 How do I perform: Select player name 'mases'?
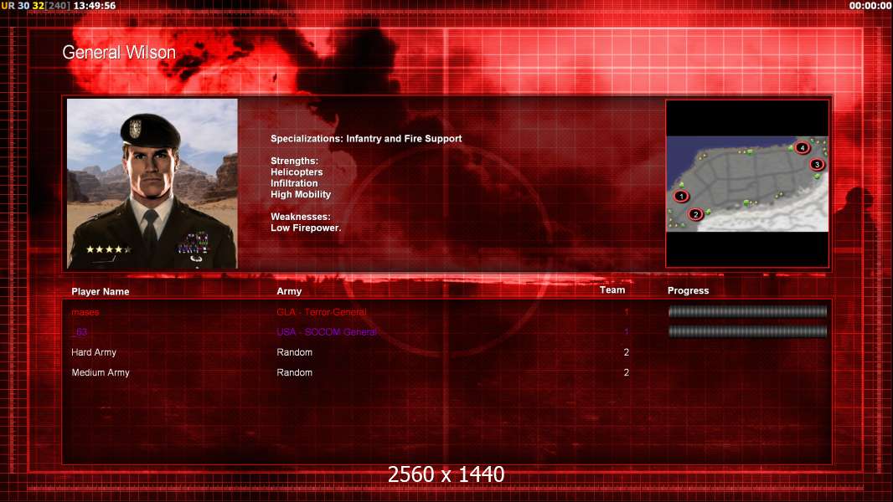[x=85, y=312]
